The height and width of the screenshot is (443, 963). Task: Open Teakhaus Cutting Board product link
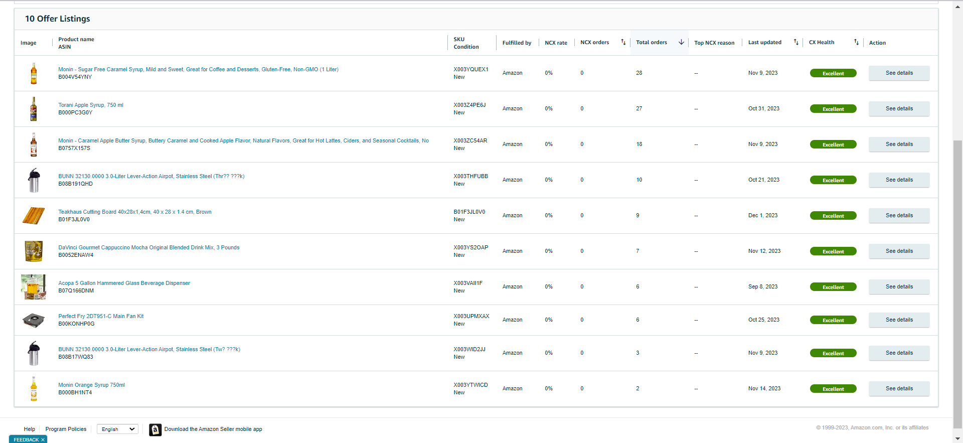pyautogui.click(x=135, y=212)
